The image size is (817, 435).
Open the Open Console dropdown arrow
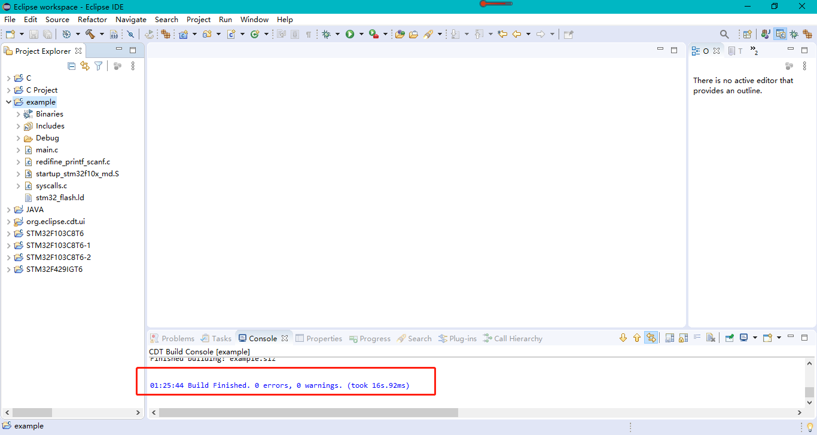point(779,338)
